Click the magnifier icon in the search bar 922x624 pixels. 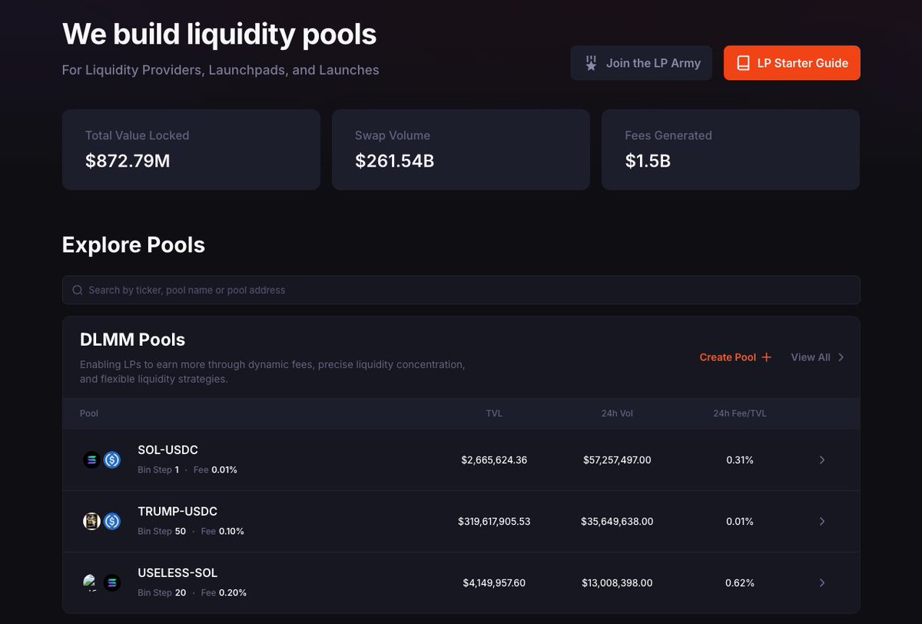(x=78, y=290)
